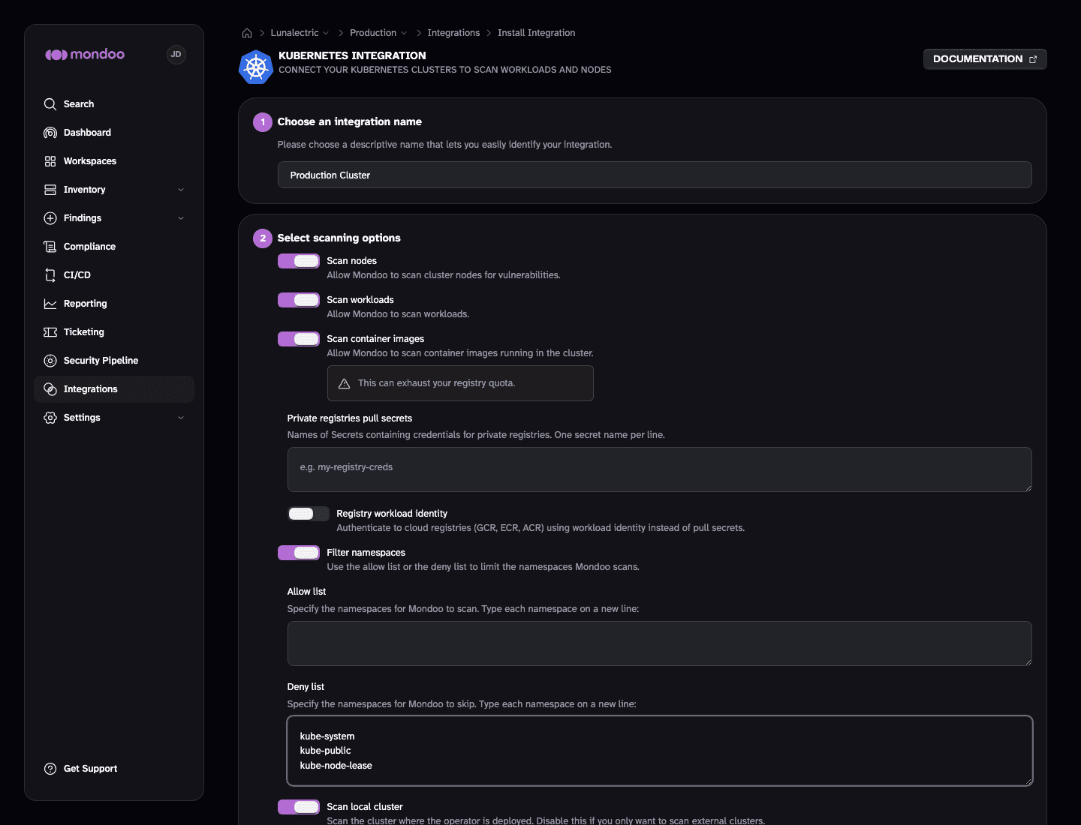This screenshot has width=1081, height=825.
Task: Go to home via breadcrumb house icon
Action: tap(247, 33)
